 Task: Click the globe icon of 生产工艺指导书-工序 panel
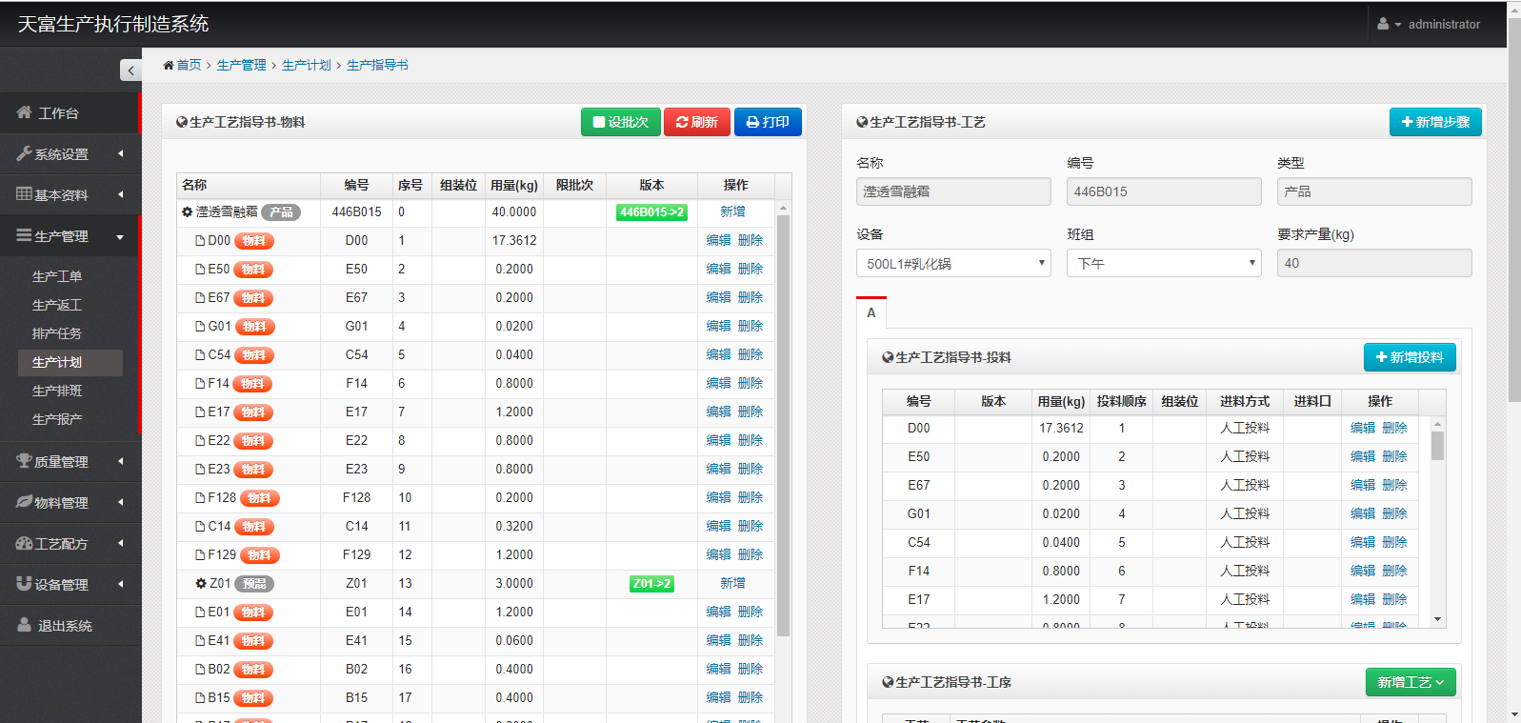[x=888, y=682]
